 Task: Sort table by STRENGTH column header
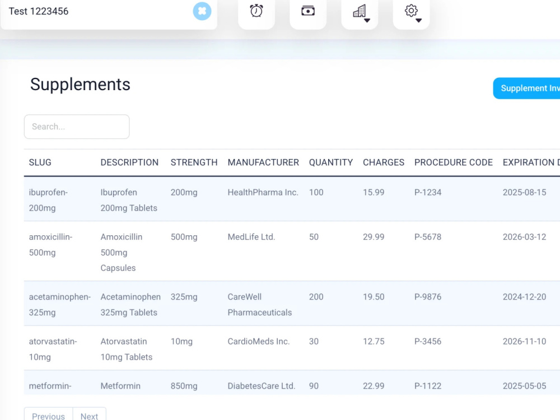pyautogui.click(x=194, y=162)
